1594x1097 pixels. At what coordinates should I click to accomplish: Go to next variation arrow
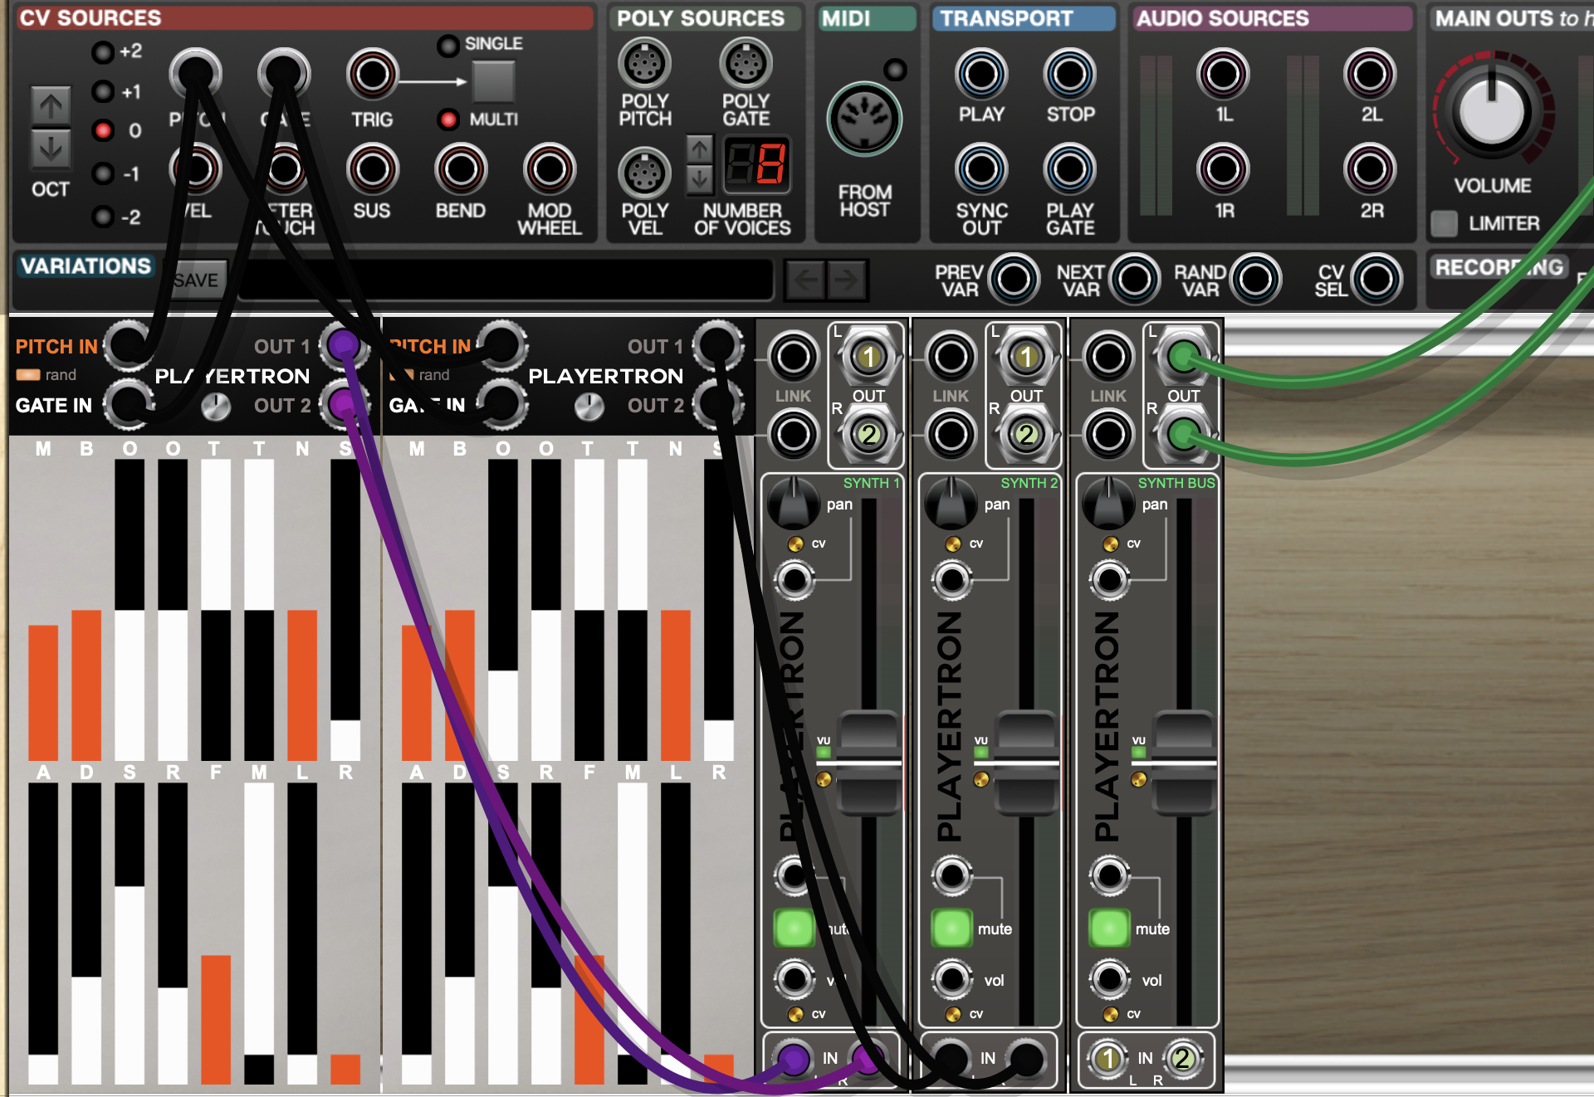(847, 280)
